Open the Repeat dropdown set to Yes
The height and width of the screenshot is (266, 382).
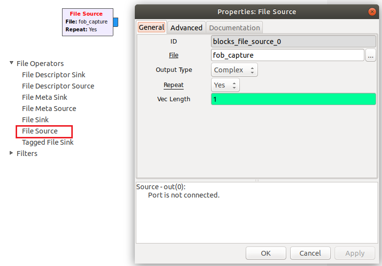tap(225, 85)
